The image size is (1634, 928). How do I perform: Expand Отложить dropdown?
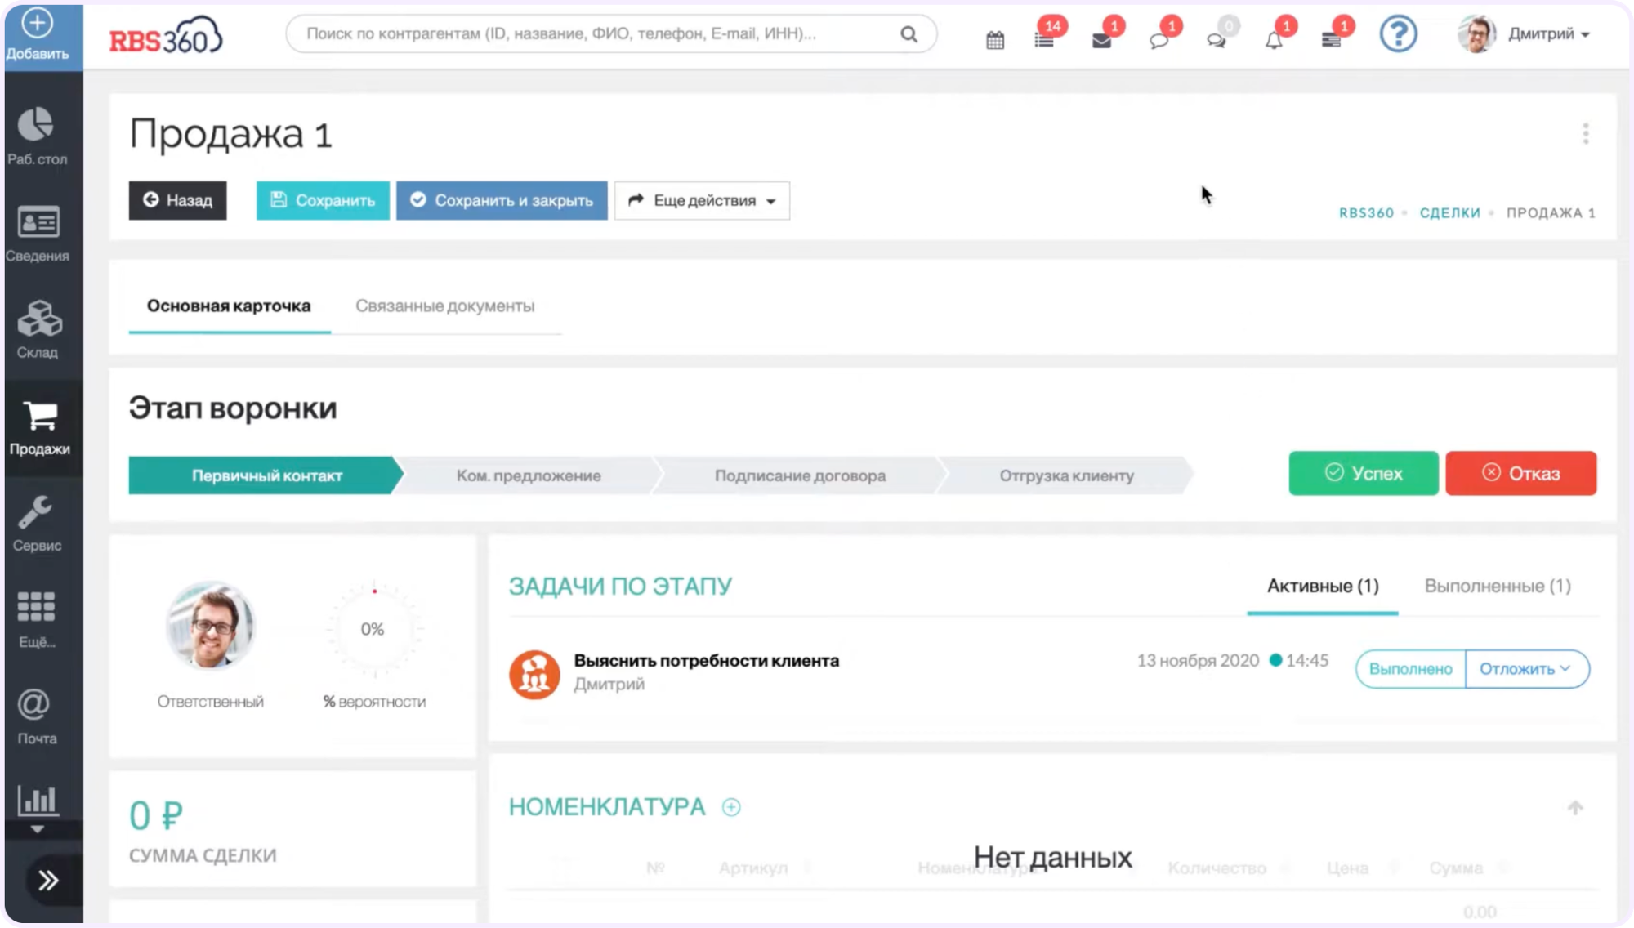[x=1526, y=669]
